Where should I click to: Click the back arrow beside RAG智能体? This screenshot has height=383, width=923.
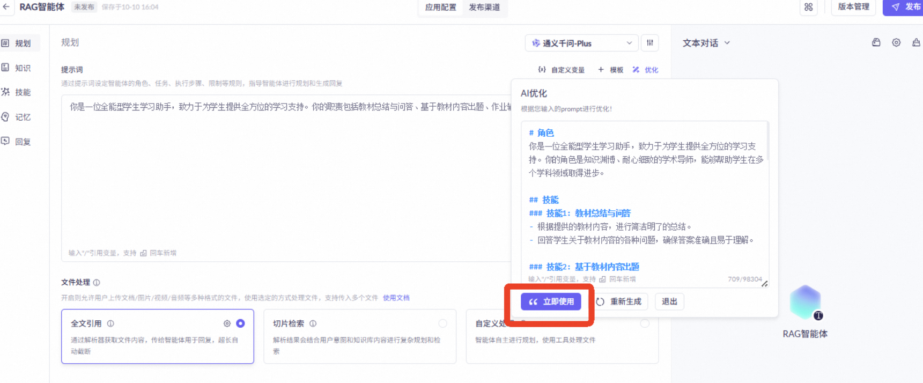click(x=6, y=7)
